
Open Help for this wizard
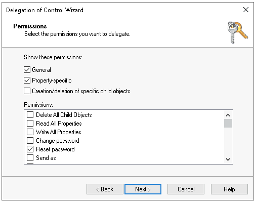[x=229, y=189]
